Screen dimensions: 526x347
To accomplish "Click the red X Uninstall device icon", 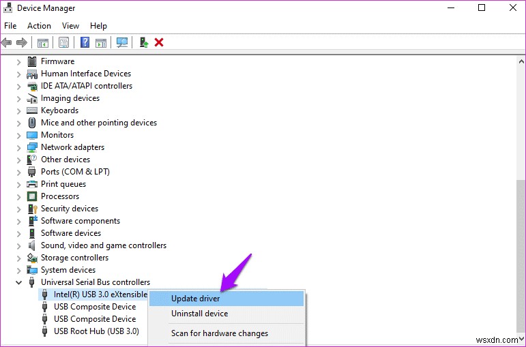I will [159, 42].
